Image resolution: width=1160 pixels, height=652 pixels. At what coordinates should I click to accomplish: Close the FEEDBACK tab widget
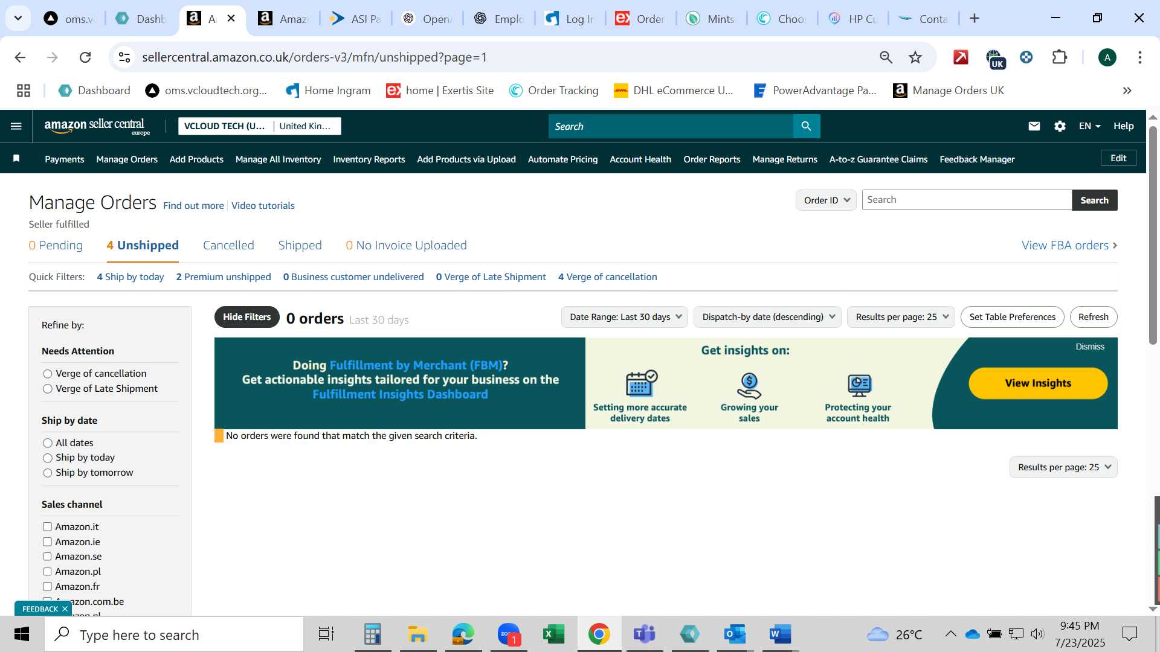click(x=65, y=609)
